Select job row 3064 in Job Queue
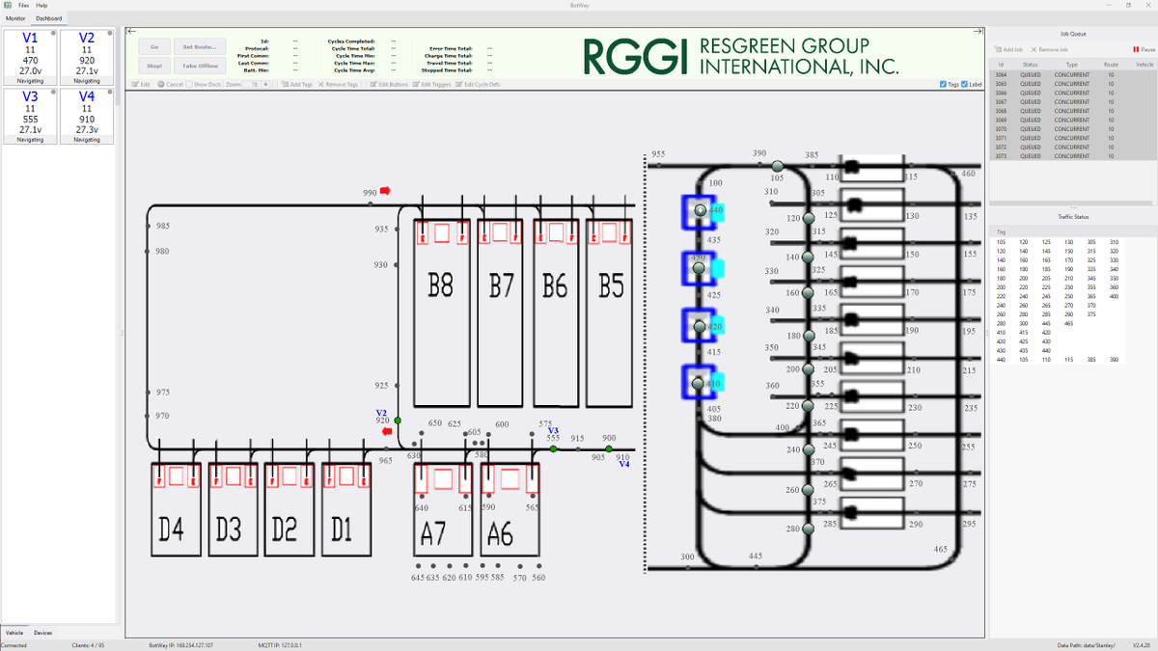The width and height of the screenshot is (1158, 651). (x=1073, y=74)
